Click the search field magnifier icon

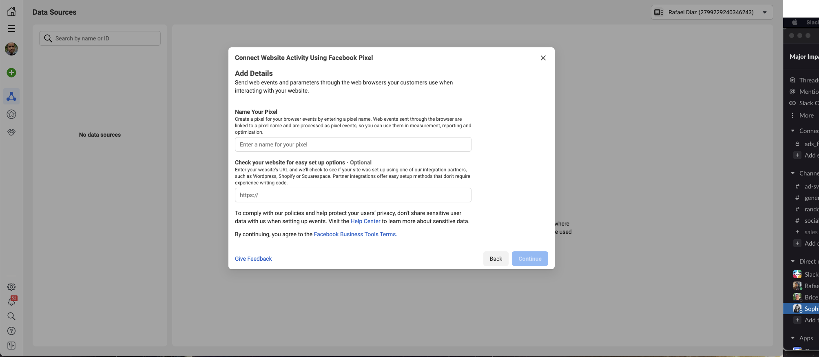[x=48, y=38]
